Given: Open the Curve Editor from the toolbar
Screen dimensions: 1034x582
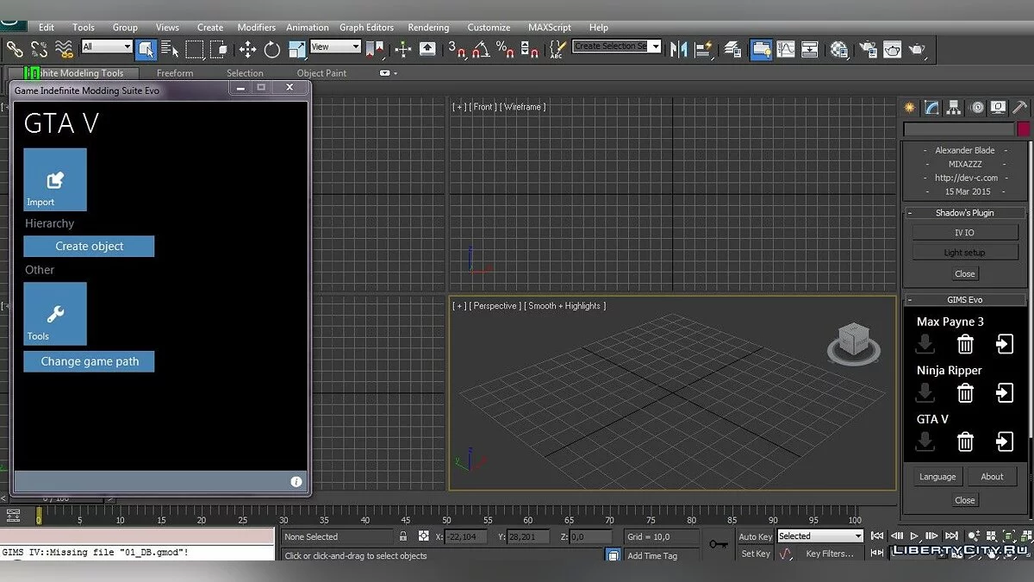Looking at the screenshot, I should tap(786, 49).
